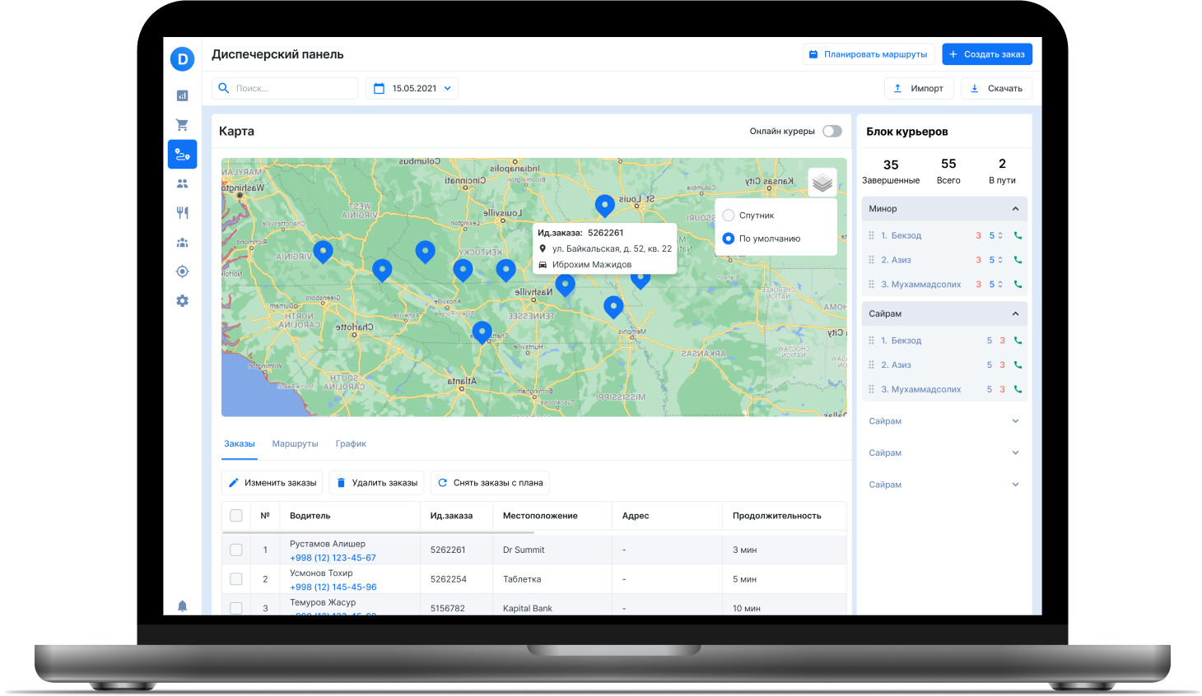The width and height of the screenshot is (1202, 696).
Task: Click the magnifier icon in search box
Action: 223,88
